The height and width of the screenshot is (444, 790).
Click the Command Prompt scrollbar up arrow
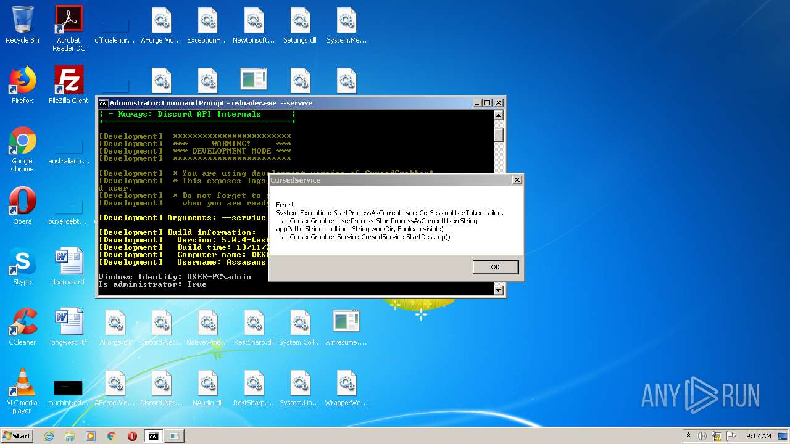[499, 115]
